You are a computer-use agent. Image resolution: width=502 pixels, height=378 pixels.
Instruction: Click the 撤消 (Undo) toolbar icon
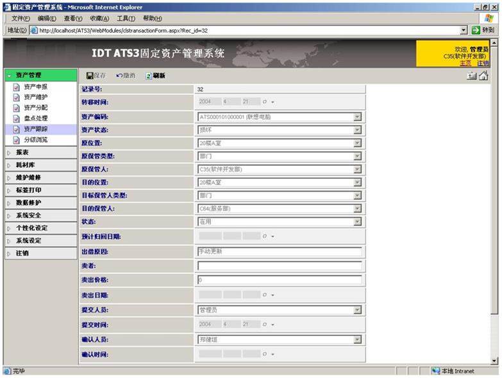click(125, 76)
